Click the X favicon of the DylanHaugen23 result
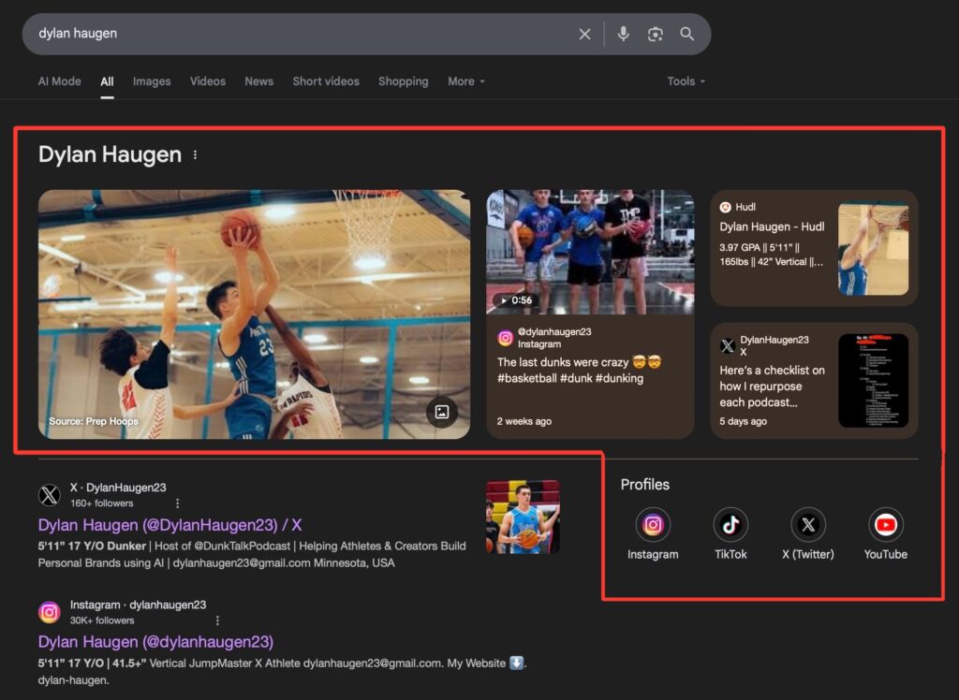This screenshot has height=700, width=959. point(50,494)
